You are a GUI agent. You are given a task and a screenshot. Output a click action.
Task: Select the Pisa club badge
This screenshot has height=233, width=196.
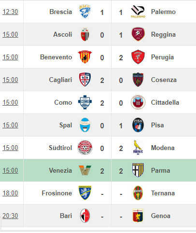(138, 125)
